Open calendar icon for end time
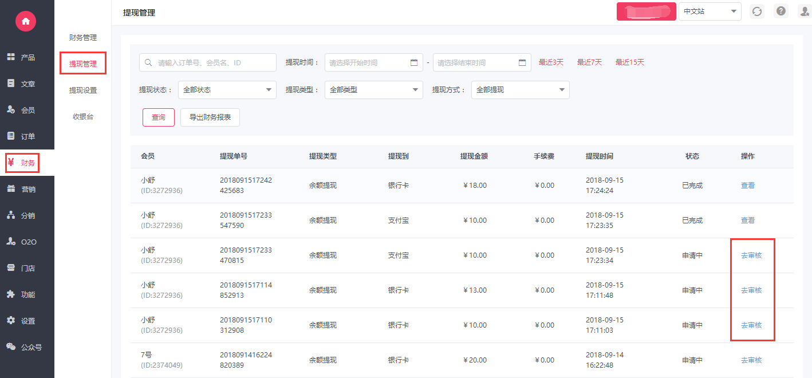This screenshot has width=812, height=378. [522, 63]
